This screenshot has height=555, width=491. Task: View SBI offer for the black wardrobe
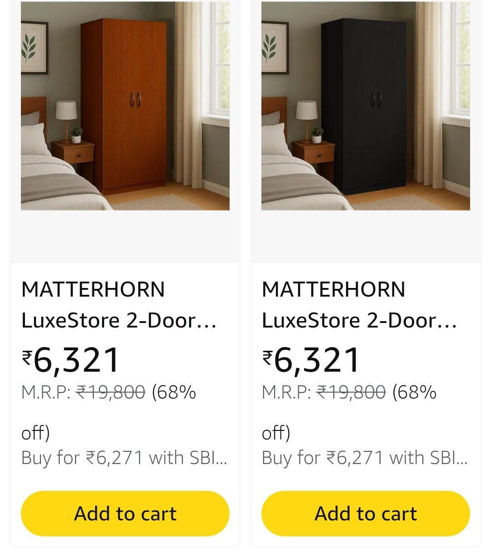(365, 458)
